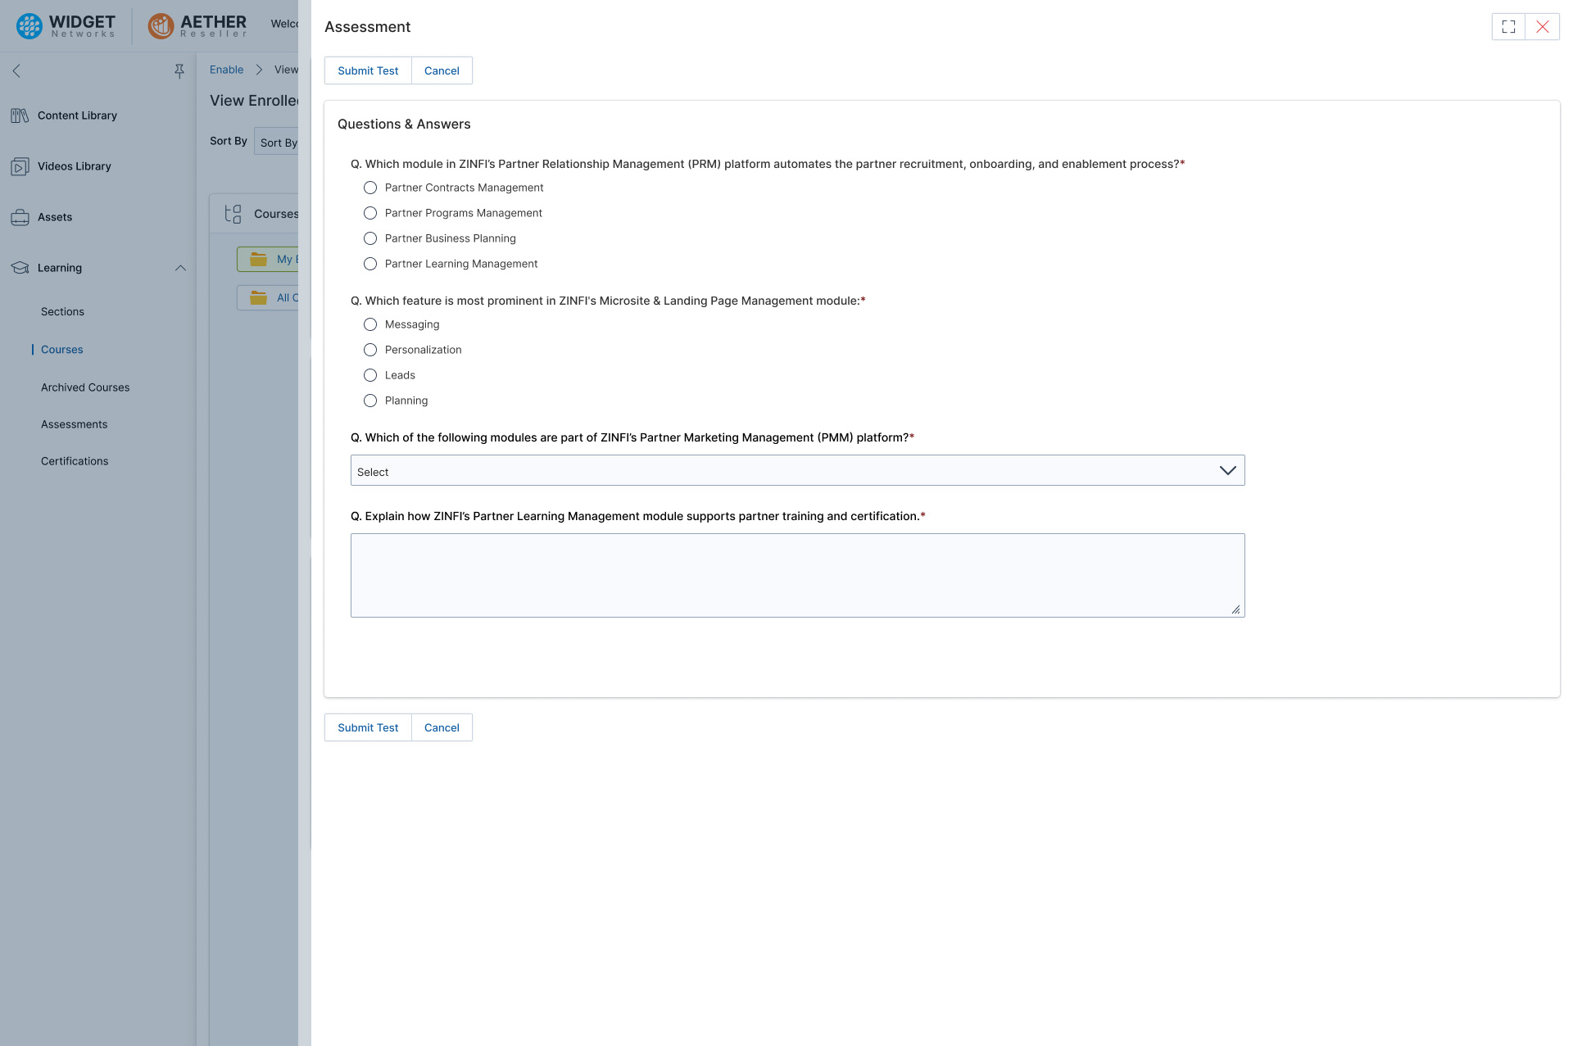Select Partner Business Planning option
1573x1046 pixels.
click(x=370, y=238)
